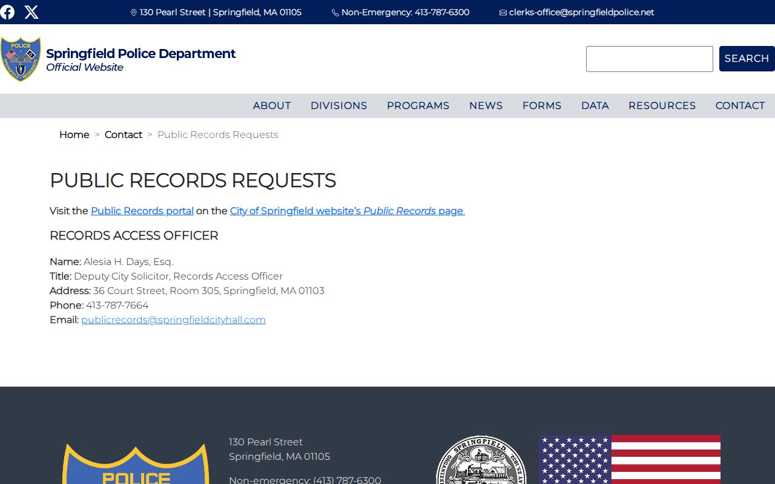Go to Home via breadcrumb

tap(74, 135)
